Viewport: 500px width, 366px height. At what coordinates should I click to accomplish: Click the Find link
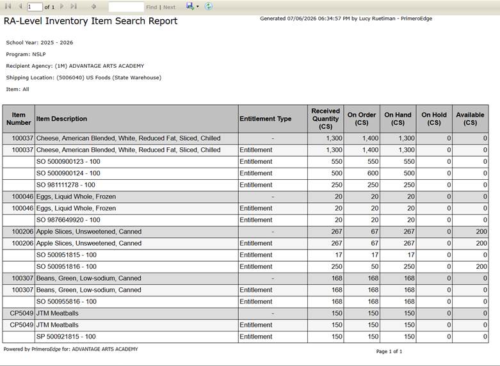(152, 7)
